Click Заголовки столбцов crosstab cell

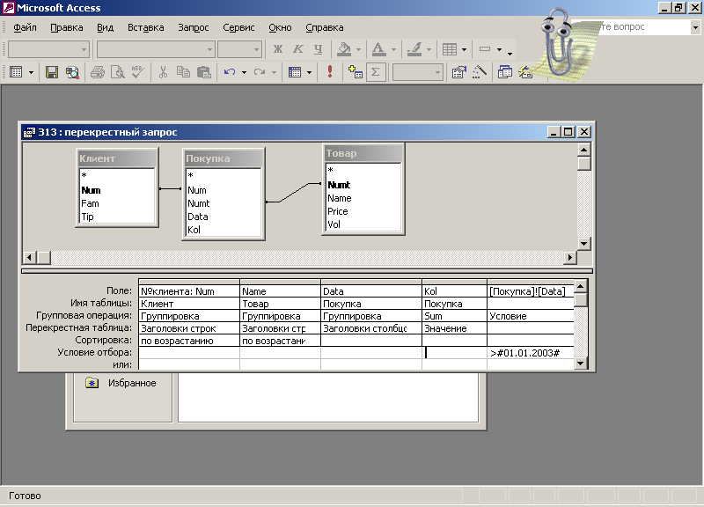[x=370, y=328]
